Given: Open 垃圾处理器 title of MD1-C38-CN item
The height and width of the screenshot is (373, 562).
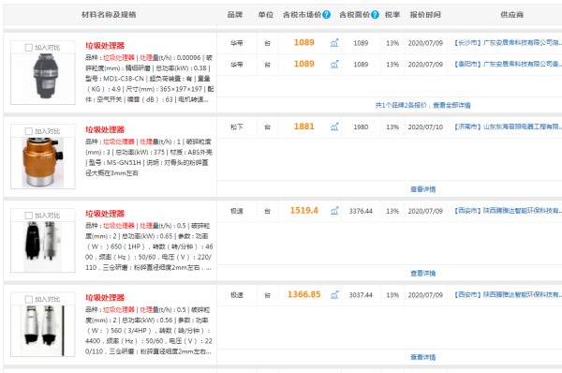Looking at the screenshot, I should click(105, 46).
